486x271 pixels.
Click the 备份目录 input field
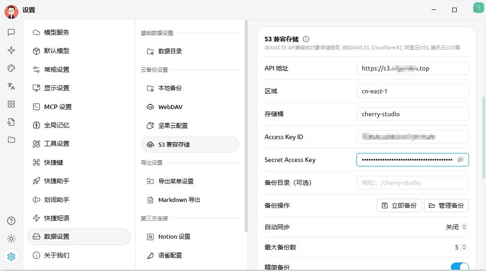point(412,183)
